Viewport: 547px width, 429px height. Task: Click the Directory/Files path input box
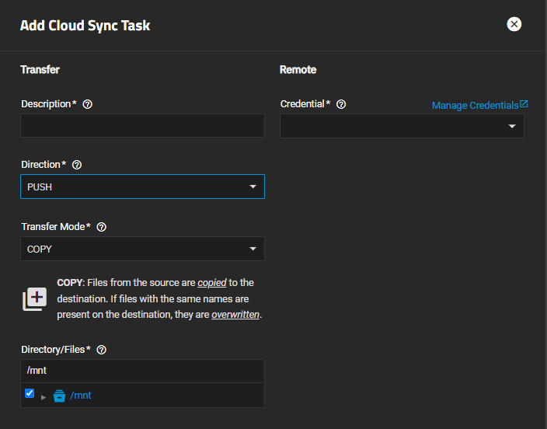142,371
